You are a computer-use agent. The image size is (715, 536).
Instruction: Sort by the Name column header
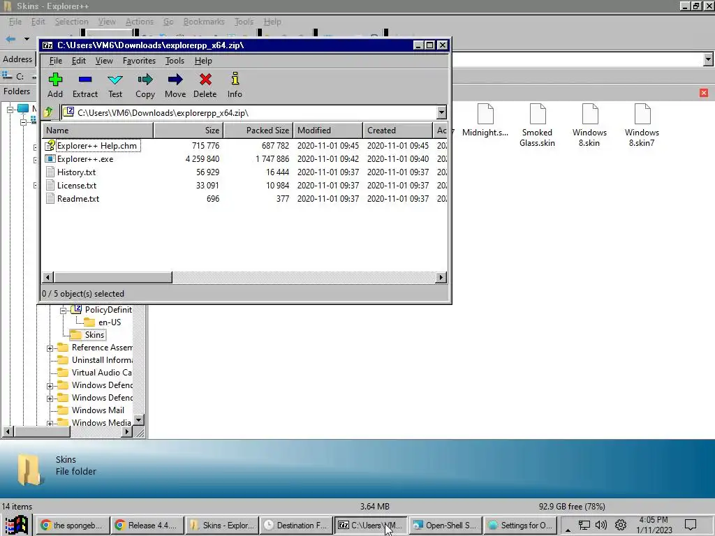[x=98, y=131]
